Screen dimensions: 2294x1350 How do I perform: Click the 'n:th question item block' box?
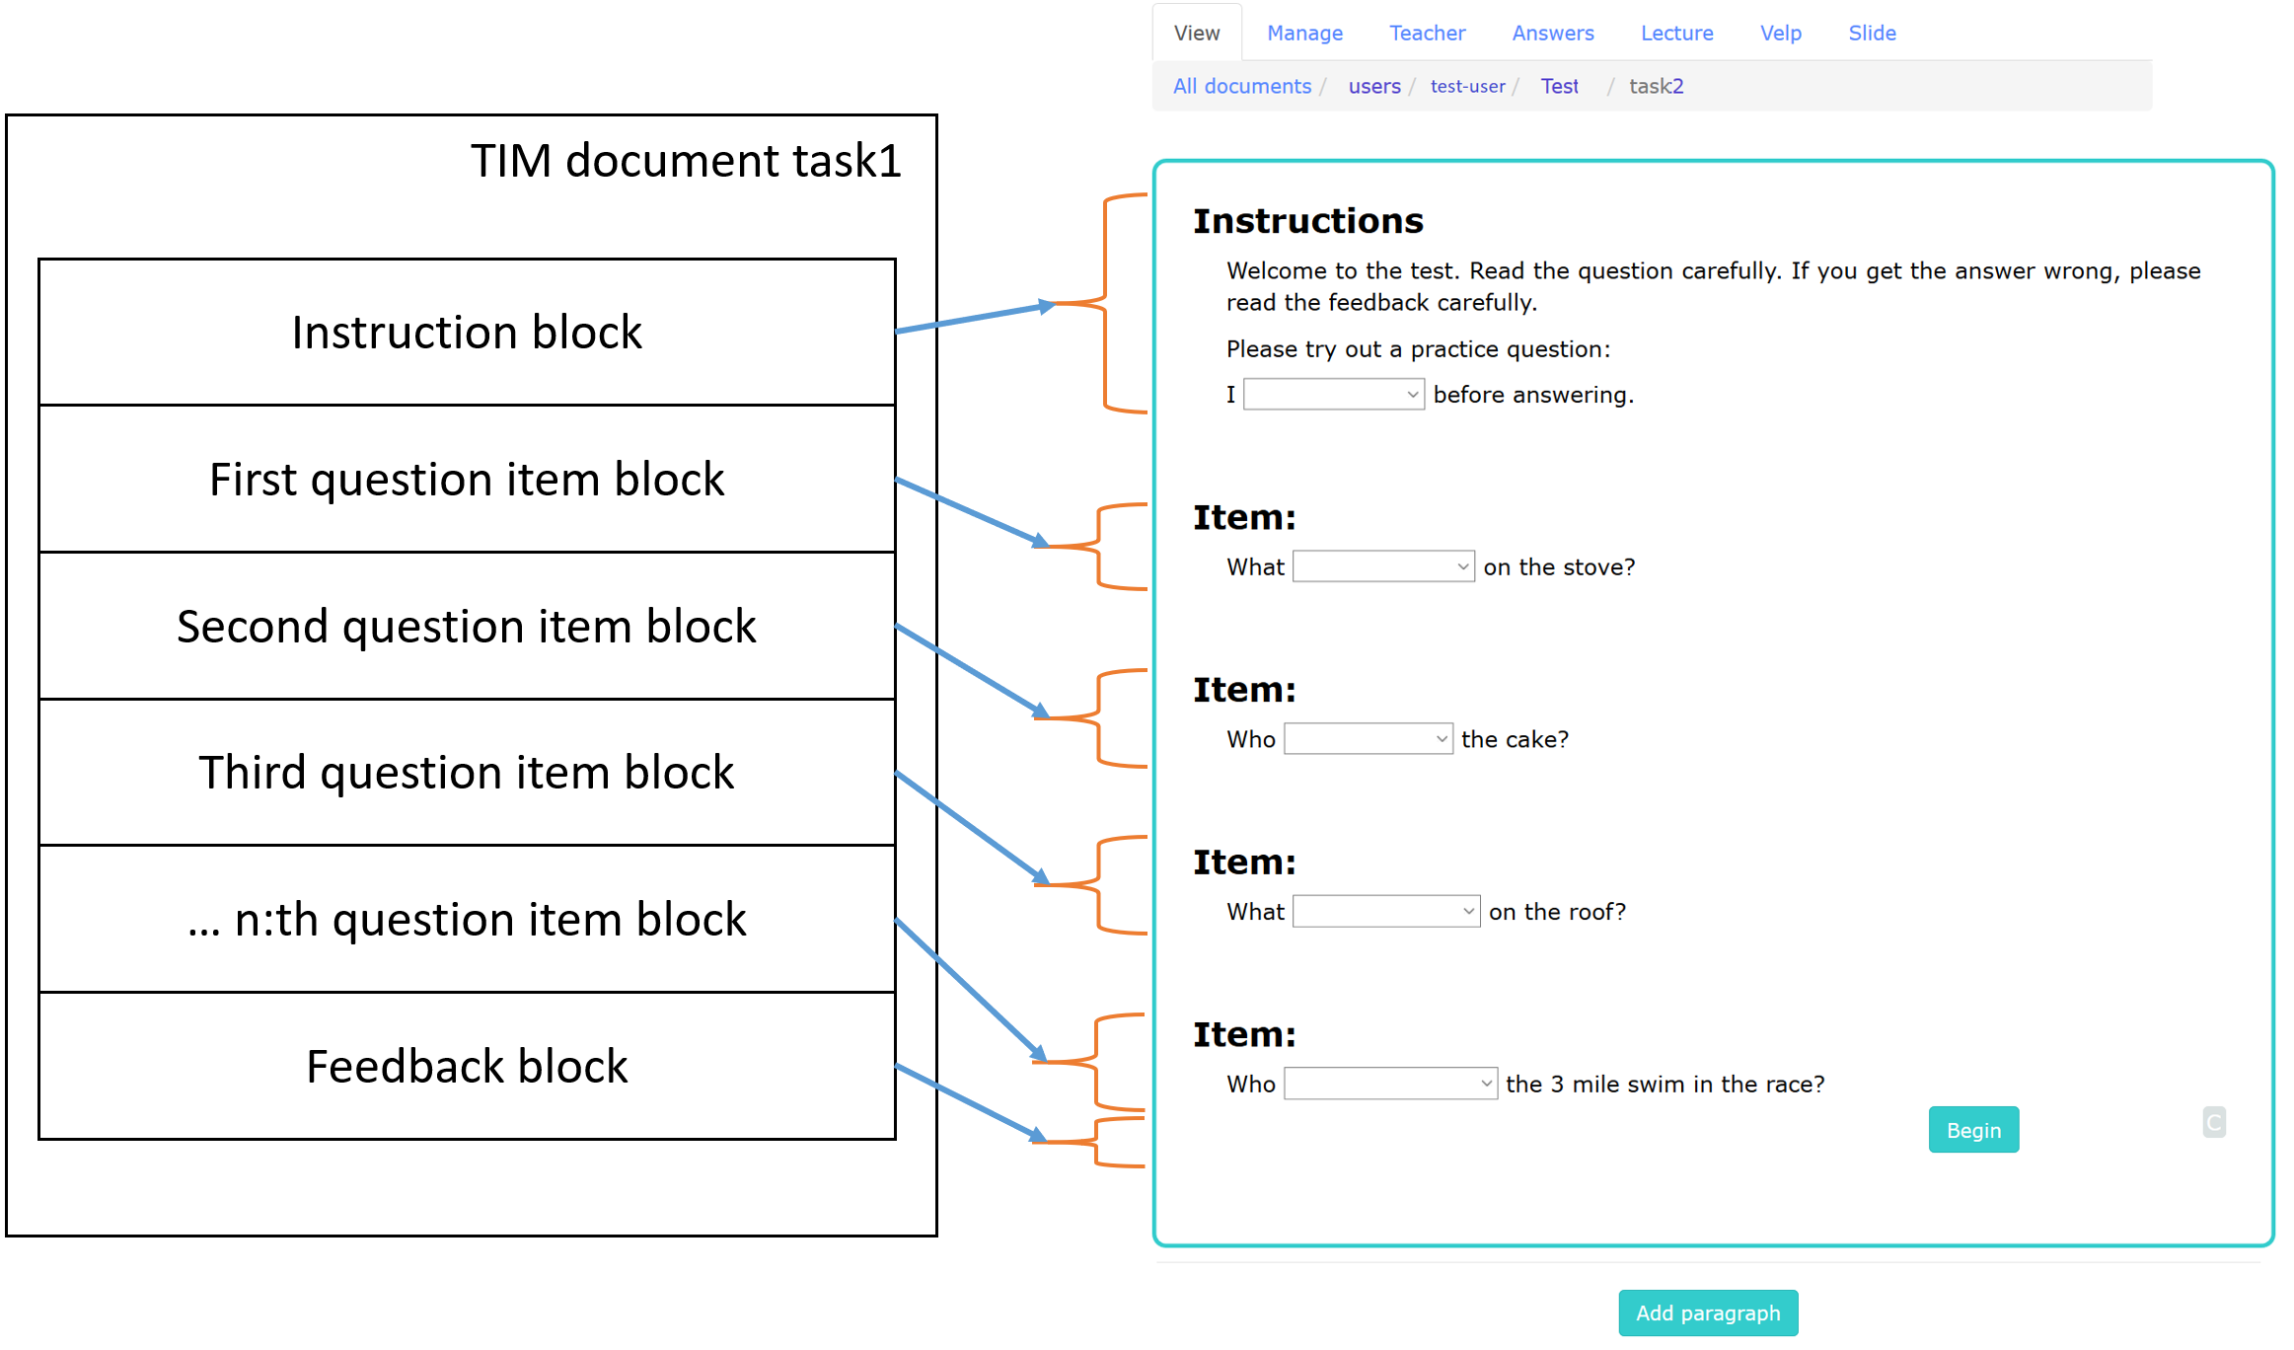point(467,919)
